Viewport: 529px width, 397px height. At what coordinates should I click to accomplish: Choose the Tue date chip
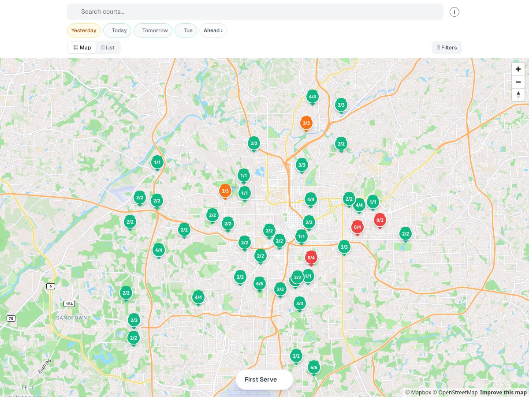(186, 30)
